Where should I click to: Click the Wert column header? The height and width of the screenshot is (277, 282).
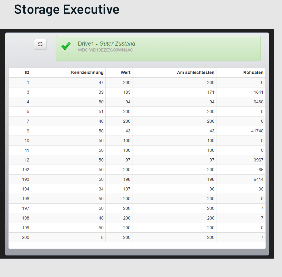pyautogui.click(x=126, y=72)
